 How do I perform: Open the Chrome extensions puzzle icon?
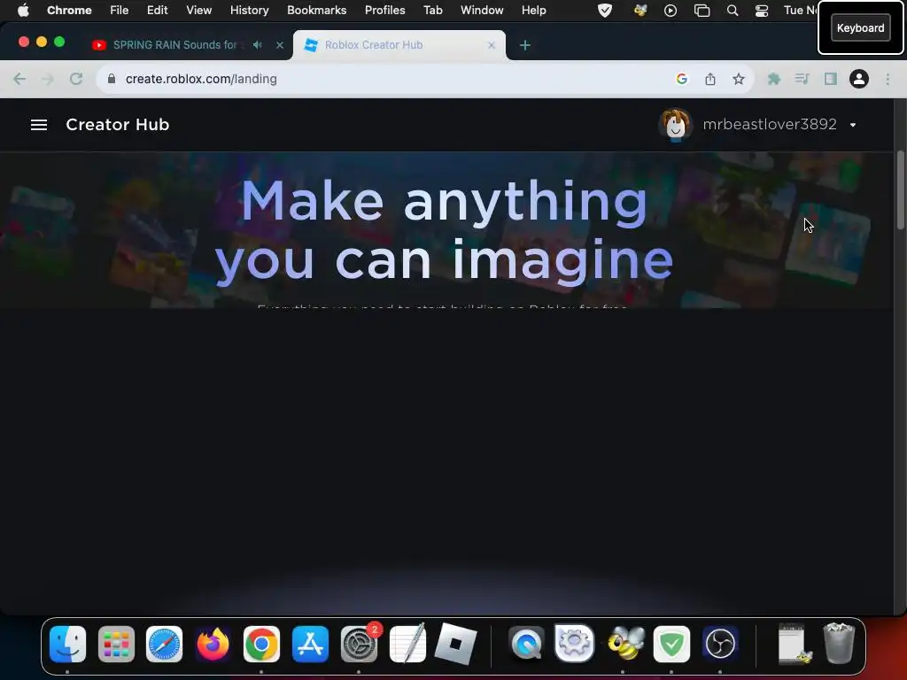[774, 79]
